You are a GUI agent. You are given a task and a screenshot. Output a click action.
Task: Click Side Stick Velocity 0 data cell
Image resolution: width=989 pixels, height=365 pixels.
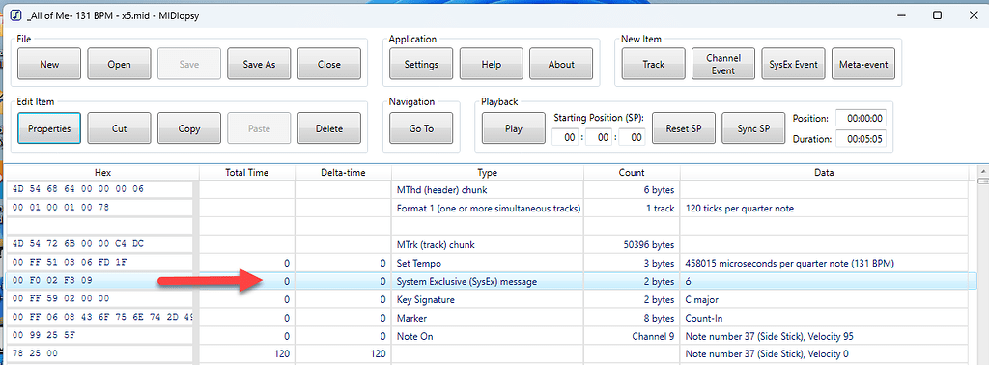(824, 354)
